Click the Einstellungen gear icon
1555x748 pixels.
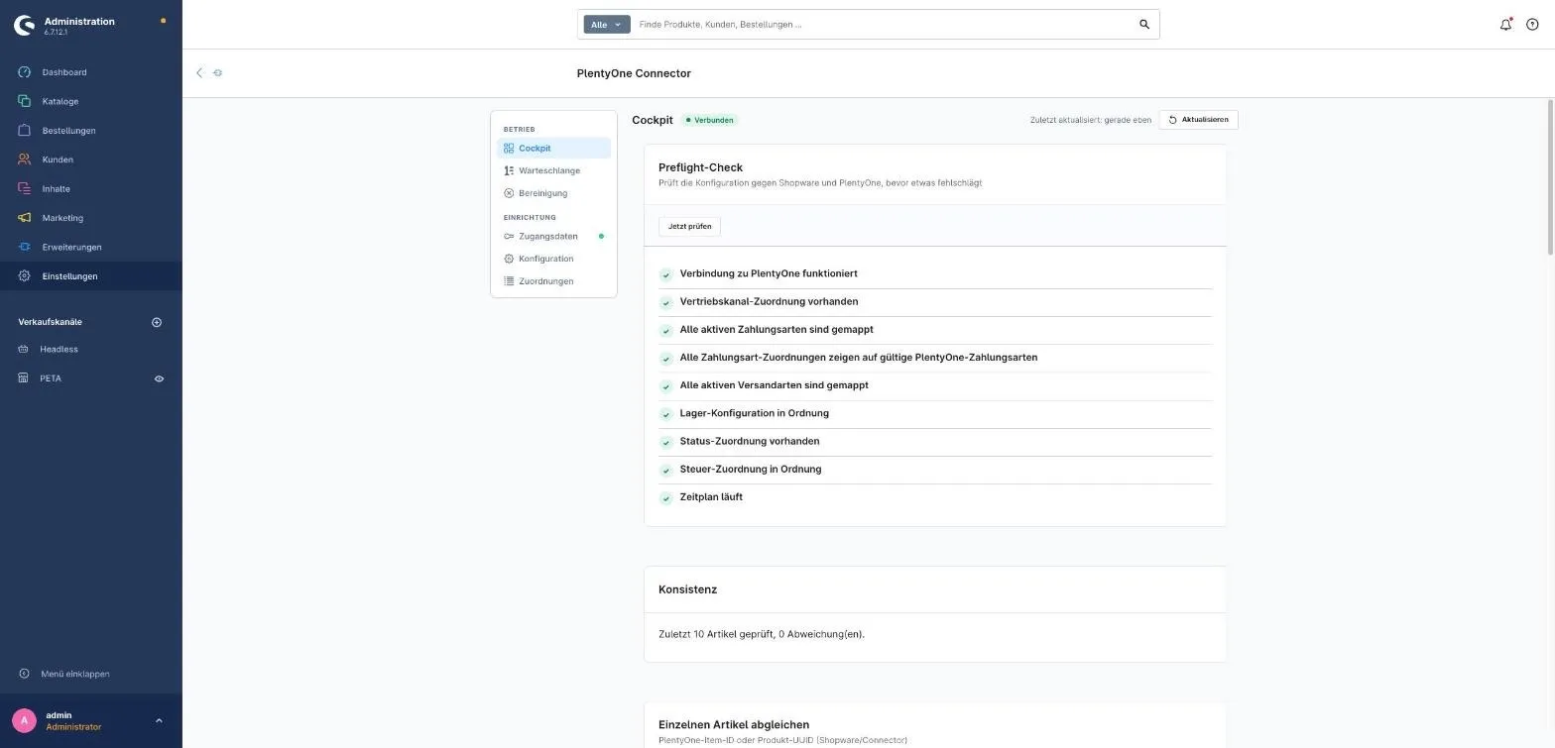(x=25, y=276)
